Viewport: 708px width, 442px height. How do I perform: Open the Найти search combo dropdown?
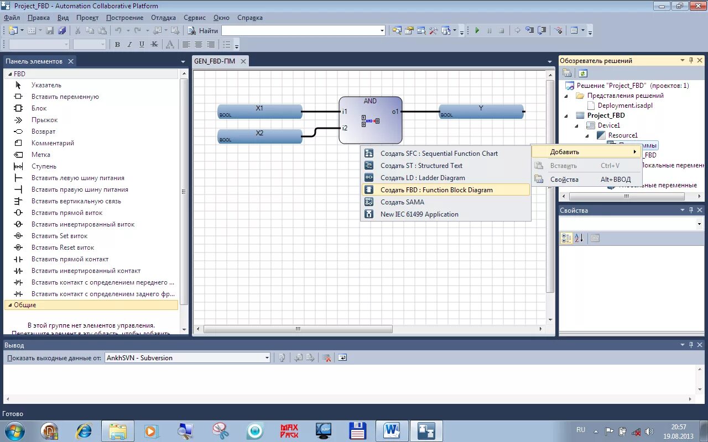click(x=382, y=31)
